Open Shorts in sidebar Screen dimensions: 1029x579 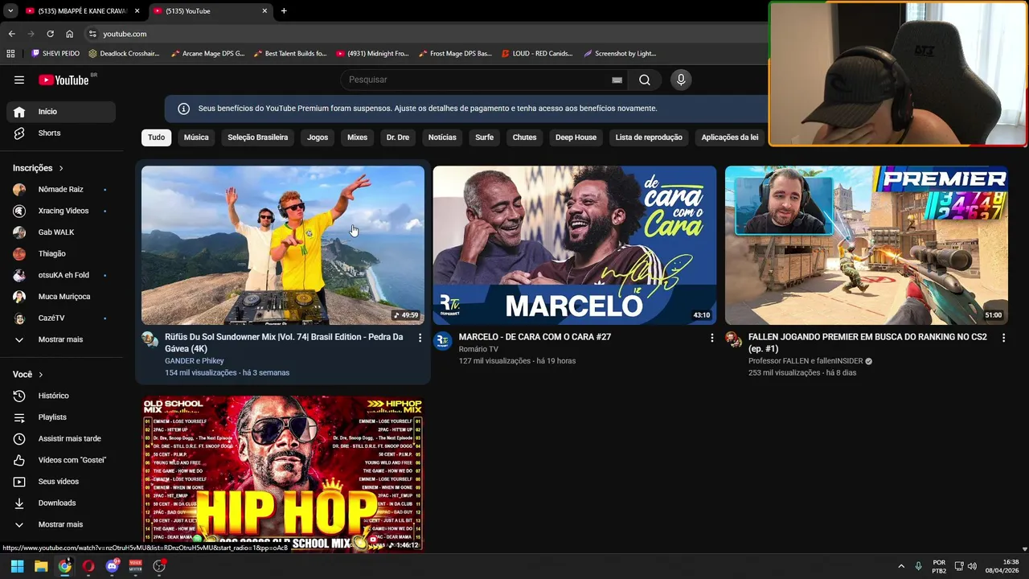pos(61,133)
